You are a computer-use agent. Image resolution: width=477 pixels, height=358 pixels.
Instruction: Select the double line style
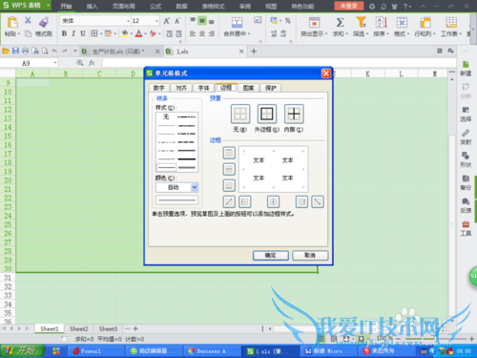click(187, 167)
